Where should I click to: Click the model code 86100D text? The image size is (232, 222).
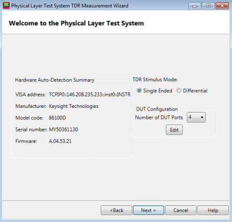[57, 118]
